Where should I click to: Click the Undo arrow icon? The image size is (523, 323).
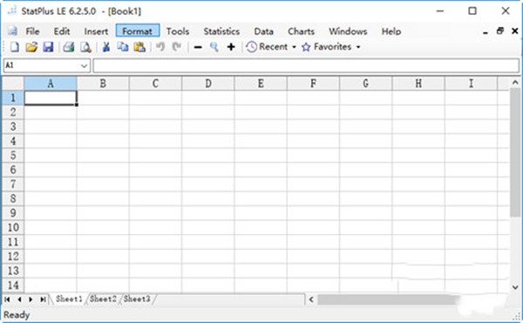(160, 47)
